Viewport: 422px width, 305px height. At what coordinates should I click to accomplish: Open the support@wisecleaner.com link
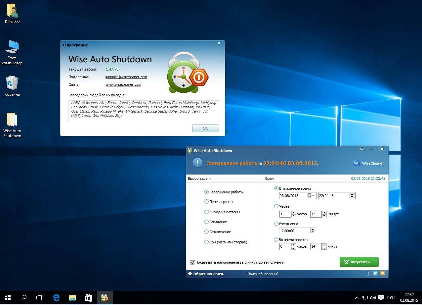click(x=126, y=77)
